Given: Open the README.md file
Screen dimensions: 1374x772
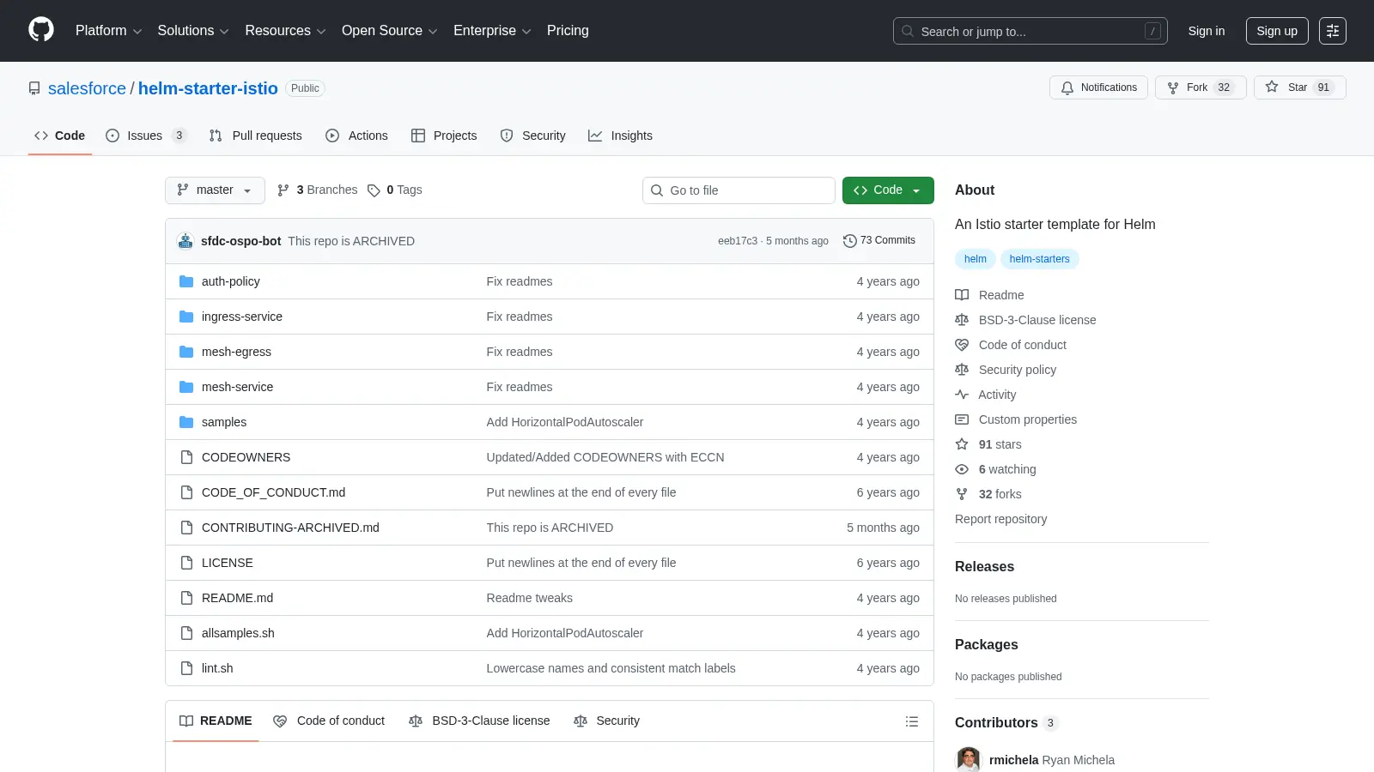Looking at the screenshot, I should (237, 598).
